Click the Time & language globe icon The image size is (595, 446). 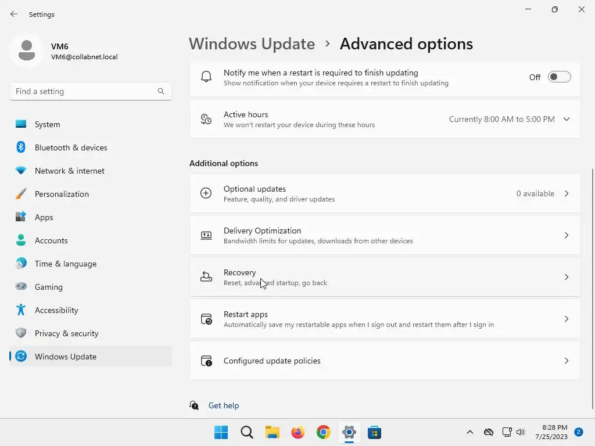[21, 263]
